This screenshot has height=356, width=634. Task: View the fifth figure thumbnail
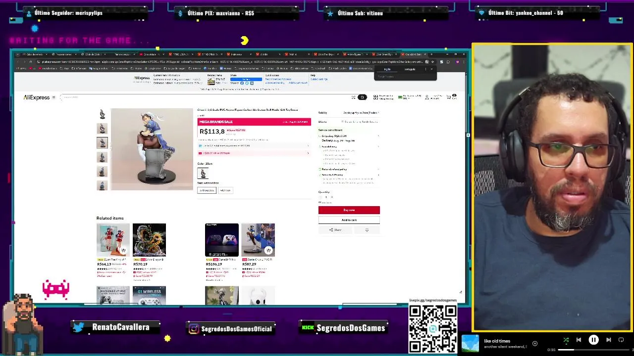pos(102,172)
